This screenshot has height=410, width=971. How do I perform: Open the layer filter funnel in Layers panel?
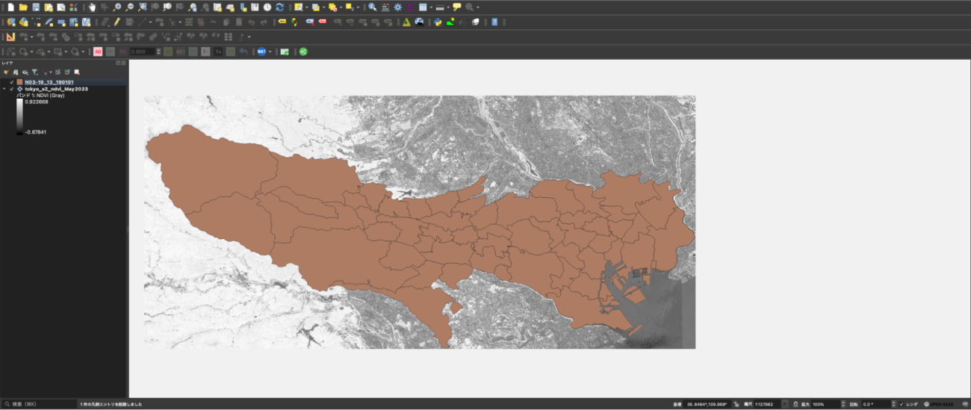(x=34, y=72)
